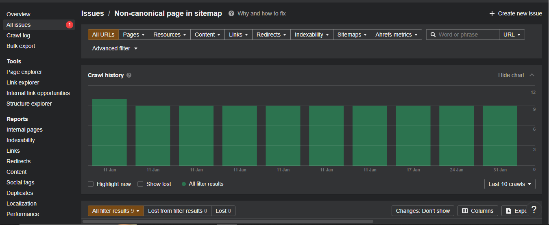The image size is (549, 225).
Task: Click the Export download icon
Action: pyautogui.click(x=508, y=211)
